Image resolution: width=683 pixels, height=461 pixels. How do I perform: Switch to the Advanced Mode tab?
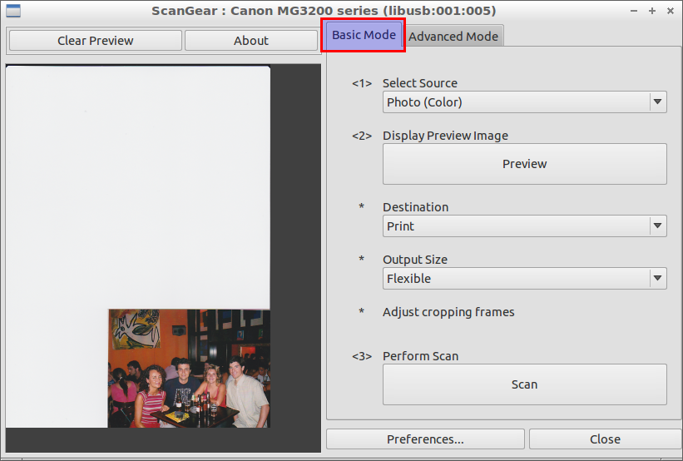453,36
